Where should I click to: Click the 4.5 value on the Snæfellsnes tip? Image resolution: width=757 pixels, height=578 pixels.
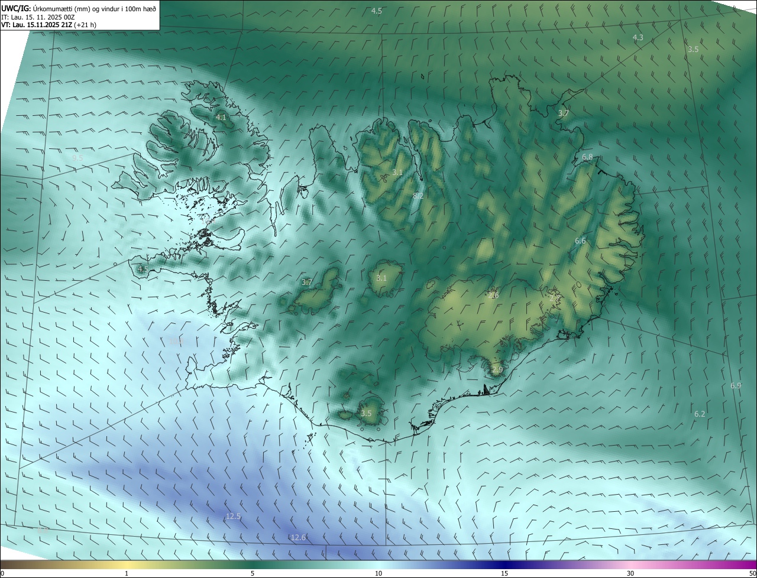pyautogui.click(x=143, y=269)
